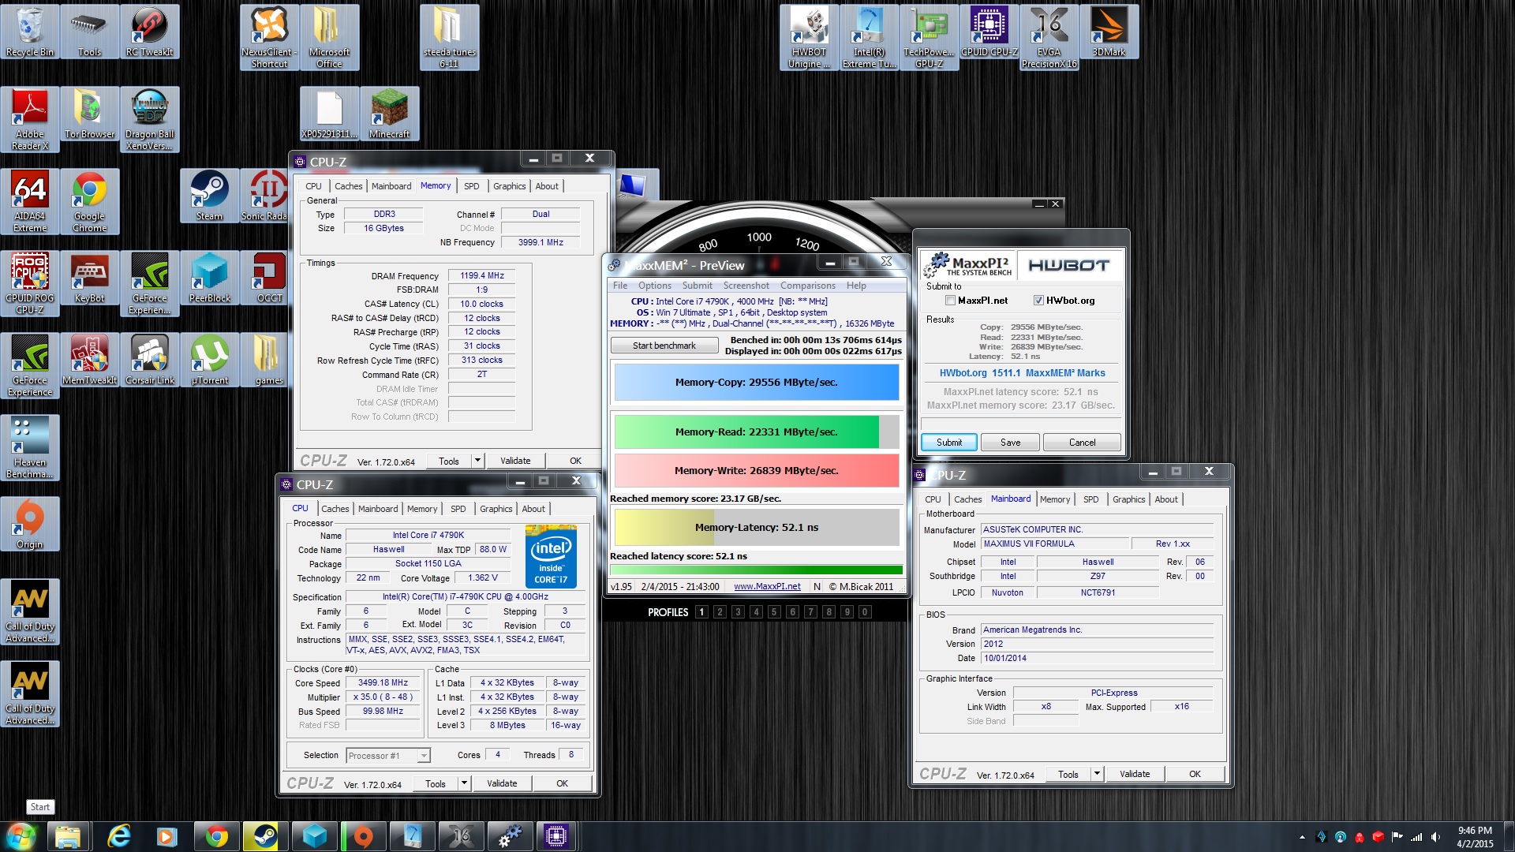The width and height of the screenshot is (1515, 852).
Task: Click Memory-Latency result bar
Action: click(x=756, y=527)
